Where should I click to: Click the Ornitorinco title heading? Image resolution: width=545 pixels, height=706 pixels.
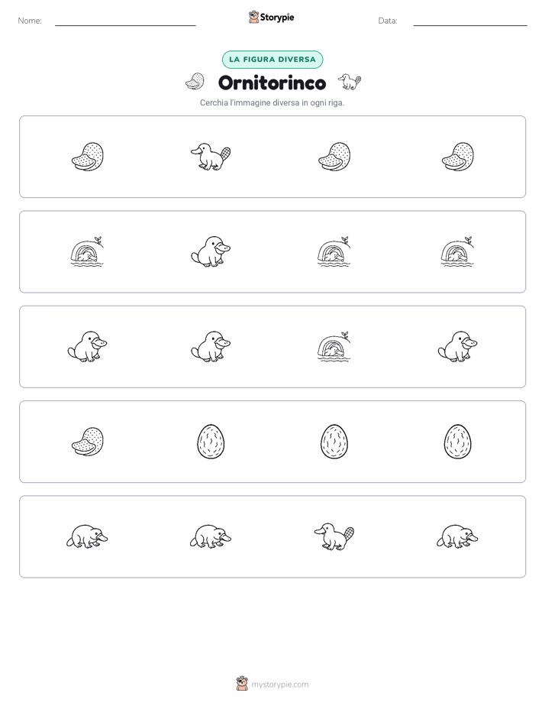click(x=272, y=83)
